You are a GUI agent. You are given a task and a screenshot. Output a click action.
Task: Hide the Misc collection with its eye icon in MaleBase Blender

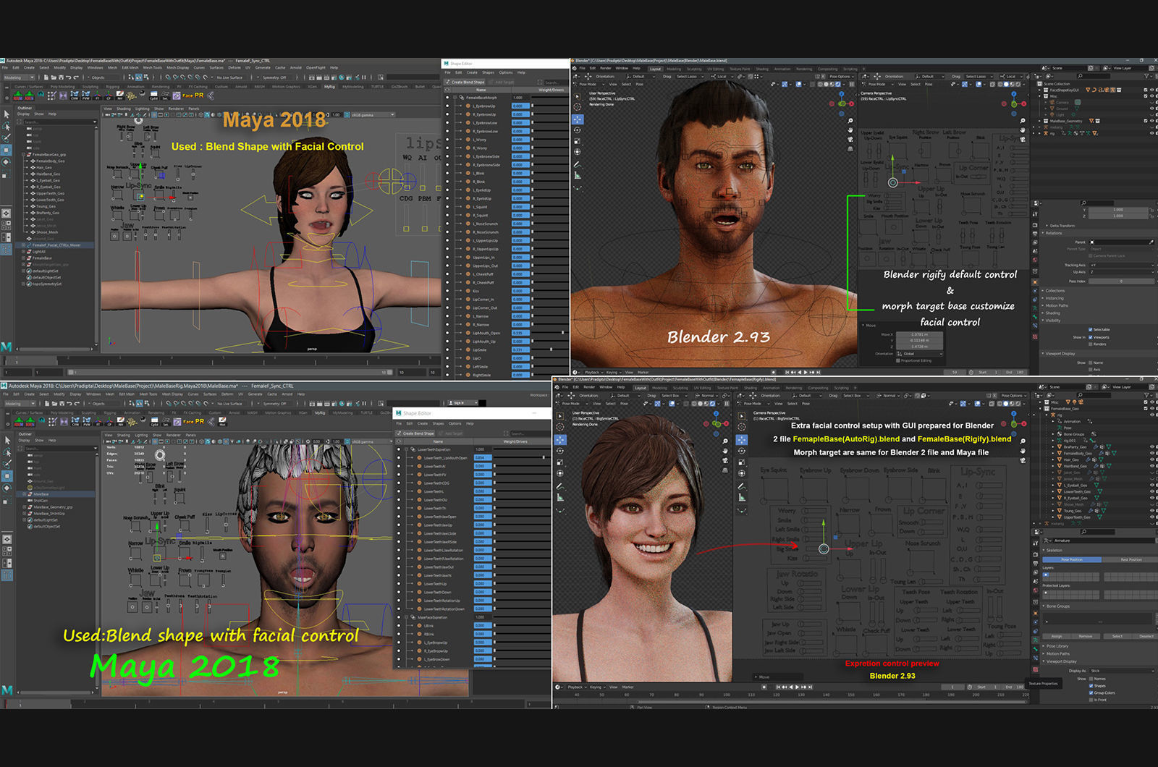1151,96
